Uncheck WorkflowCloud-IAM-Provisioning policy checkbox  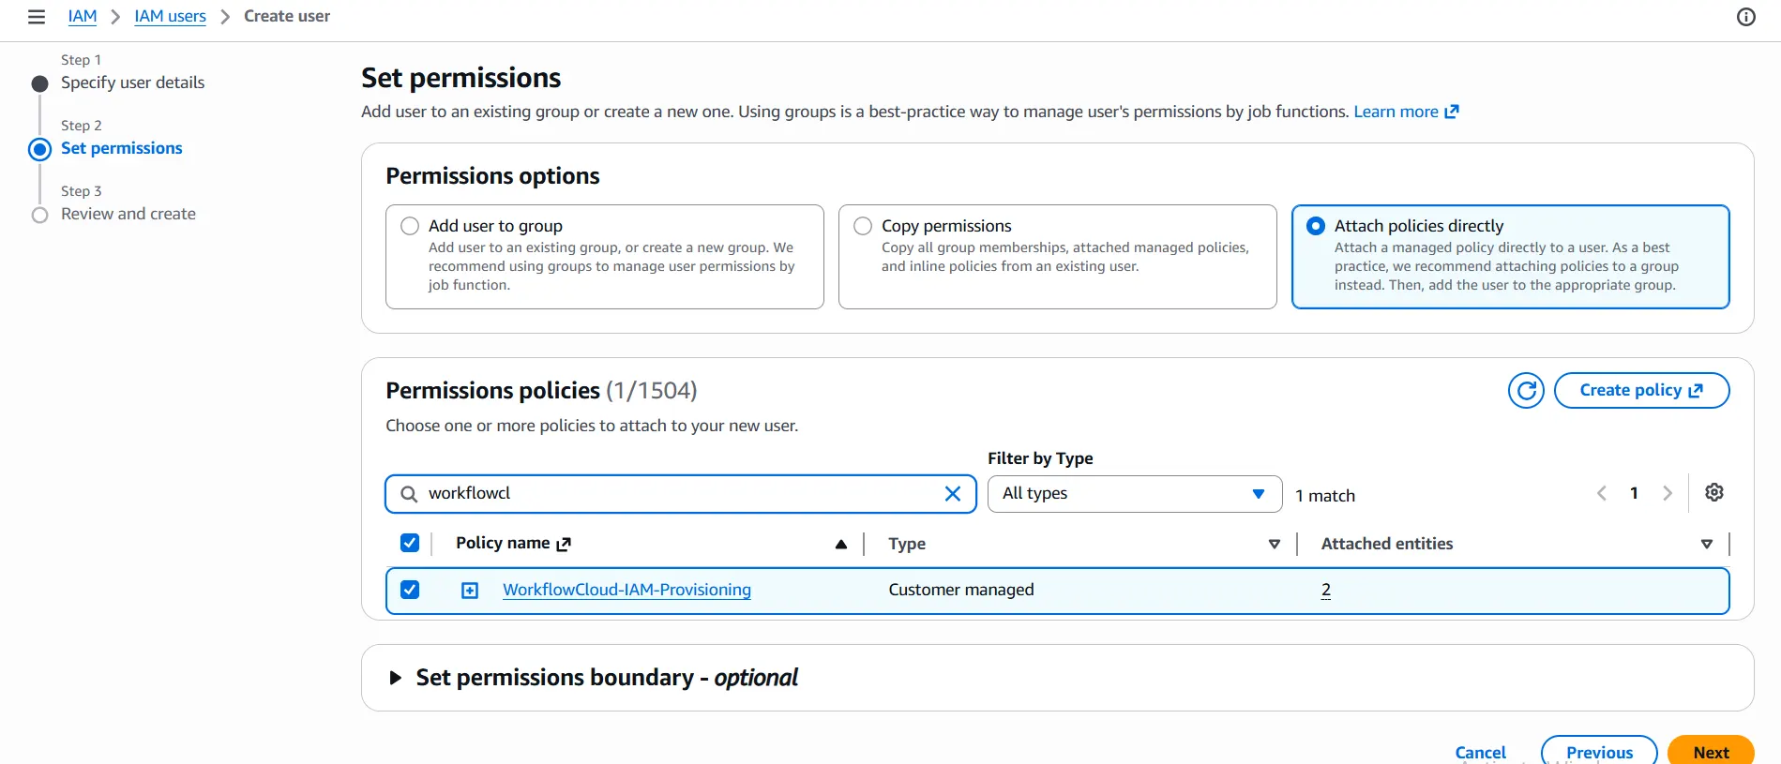tap(410, 590)
